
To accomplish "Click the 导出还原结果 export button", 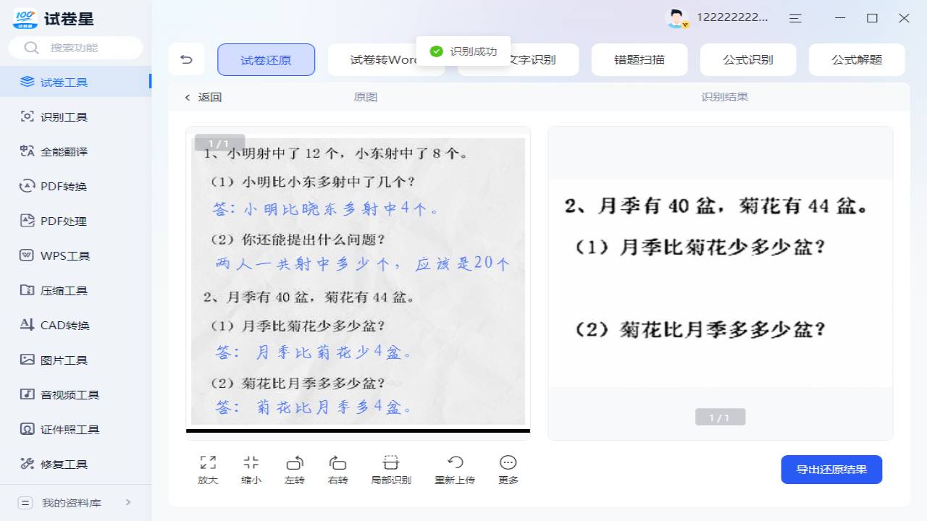I will [831, 469].
